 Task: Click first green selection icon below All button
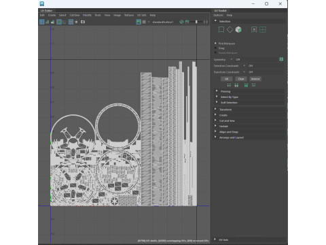[229, 85]
